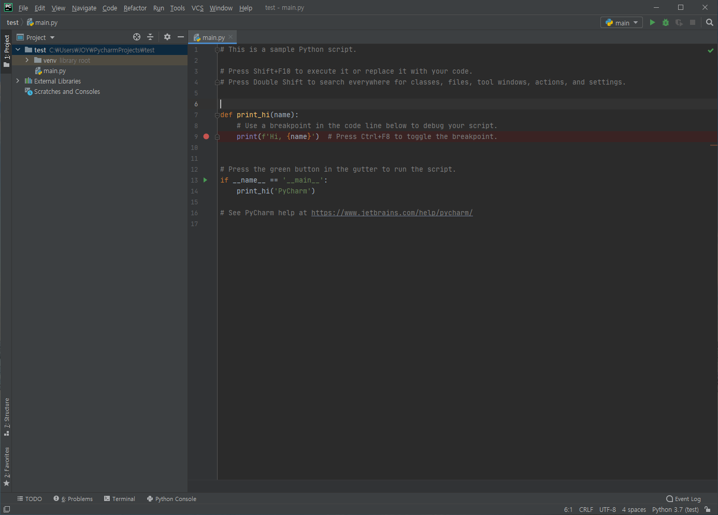Open the View menu

click(59, 8)
